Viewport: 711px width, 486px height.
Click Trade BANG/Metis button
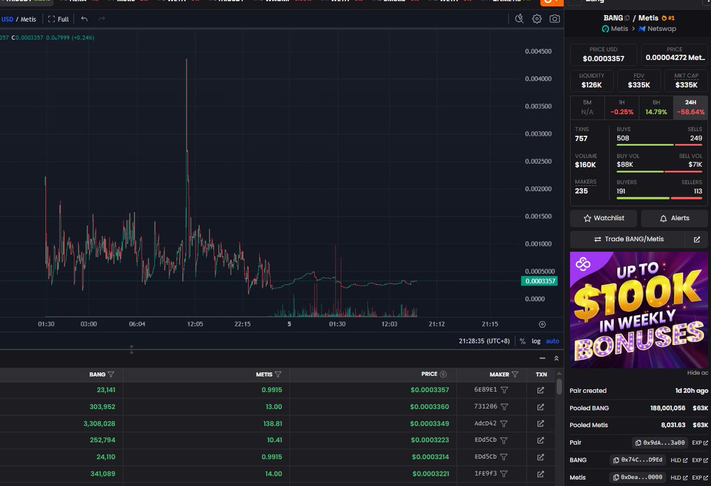[628, 239]
